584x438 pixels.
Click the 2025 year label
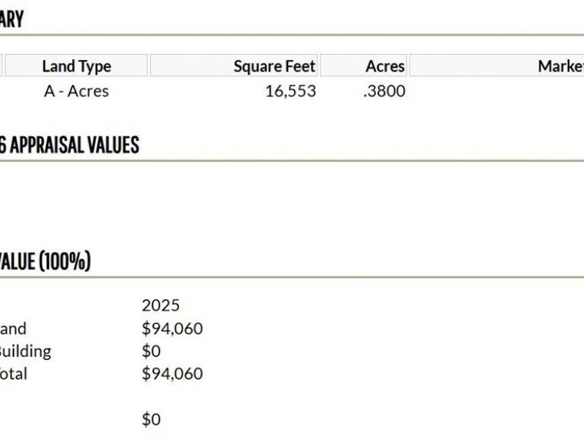point(161,305)
